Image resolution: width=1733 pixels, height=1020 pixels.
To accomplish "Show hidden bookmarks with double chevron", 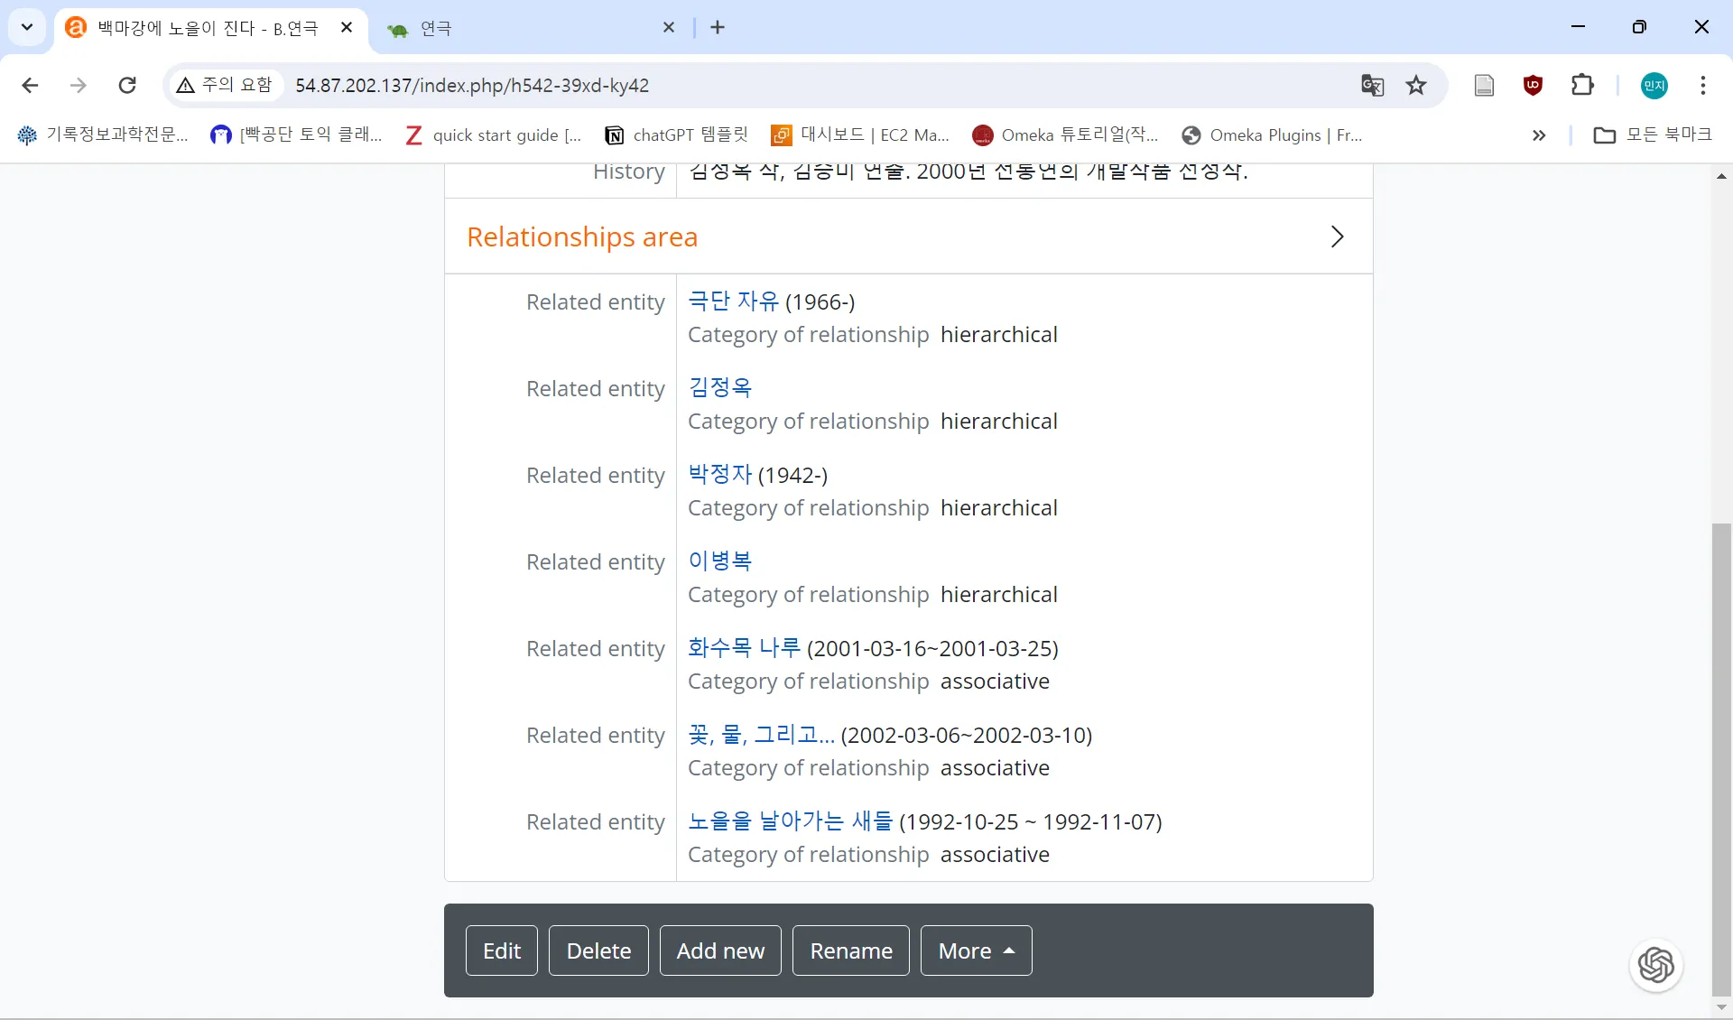I will 1539,135.
